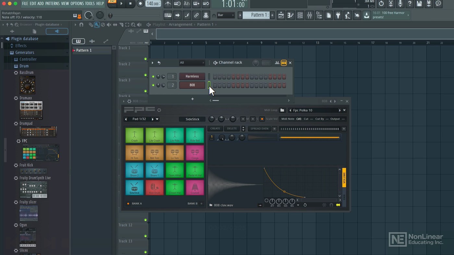Click the CREATE layer button
The height and width of the screenshot is (255, 454).
tap(215, 129)
